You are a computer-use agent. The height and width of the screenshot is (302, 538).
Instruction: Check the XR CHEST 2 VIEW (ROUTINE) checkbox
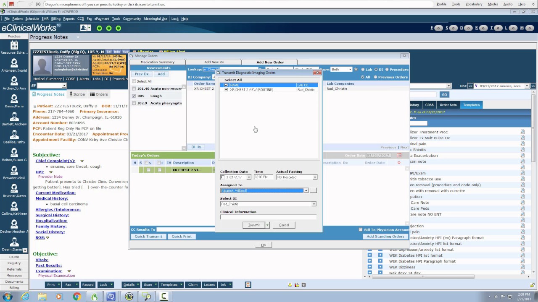226,90
